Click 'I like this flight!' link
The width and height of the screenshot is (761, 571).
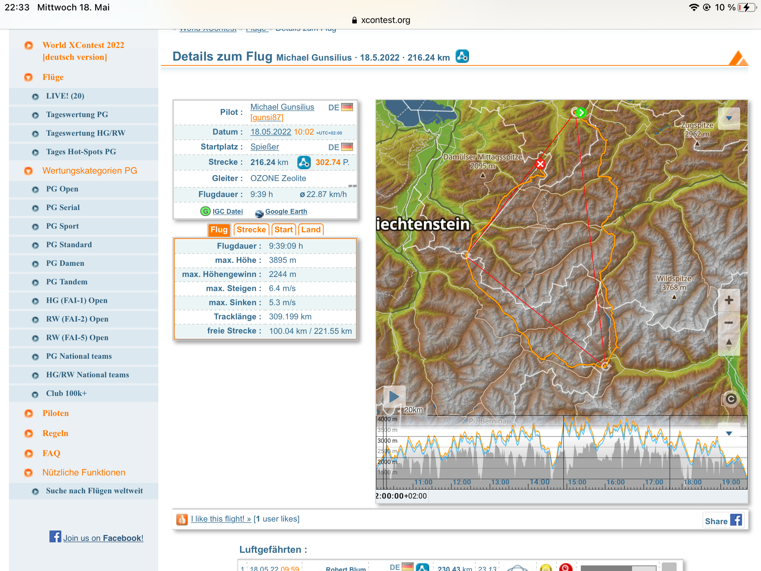(x=221, y=519)
